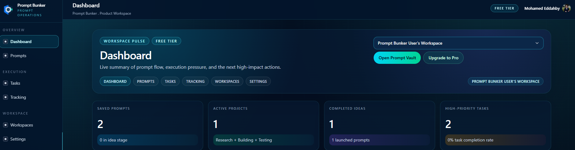Click the Completed Ideas card
Image resolution: width=575 pixels, height=150 pixels.
379,125
